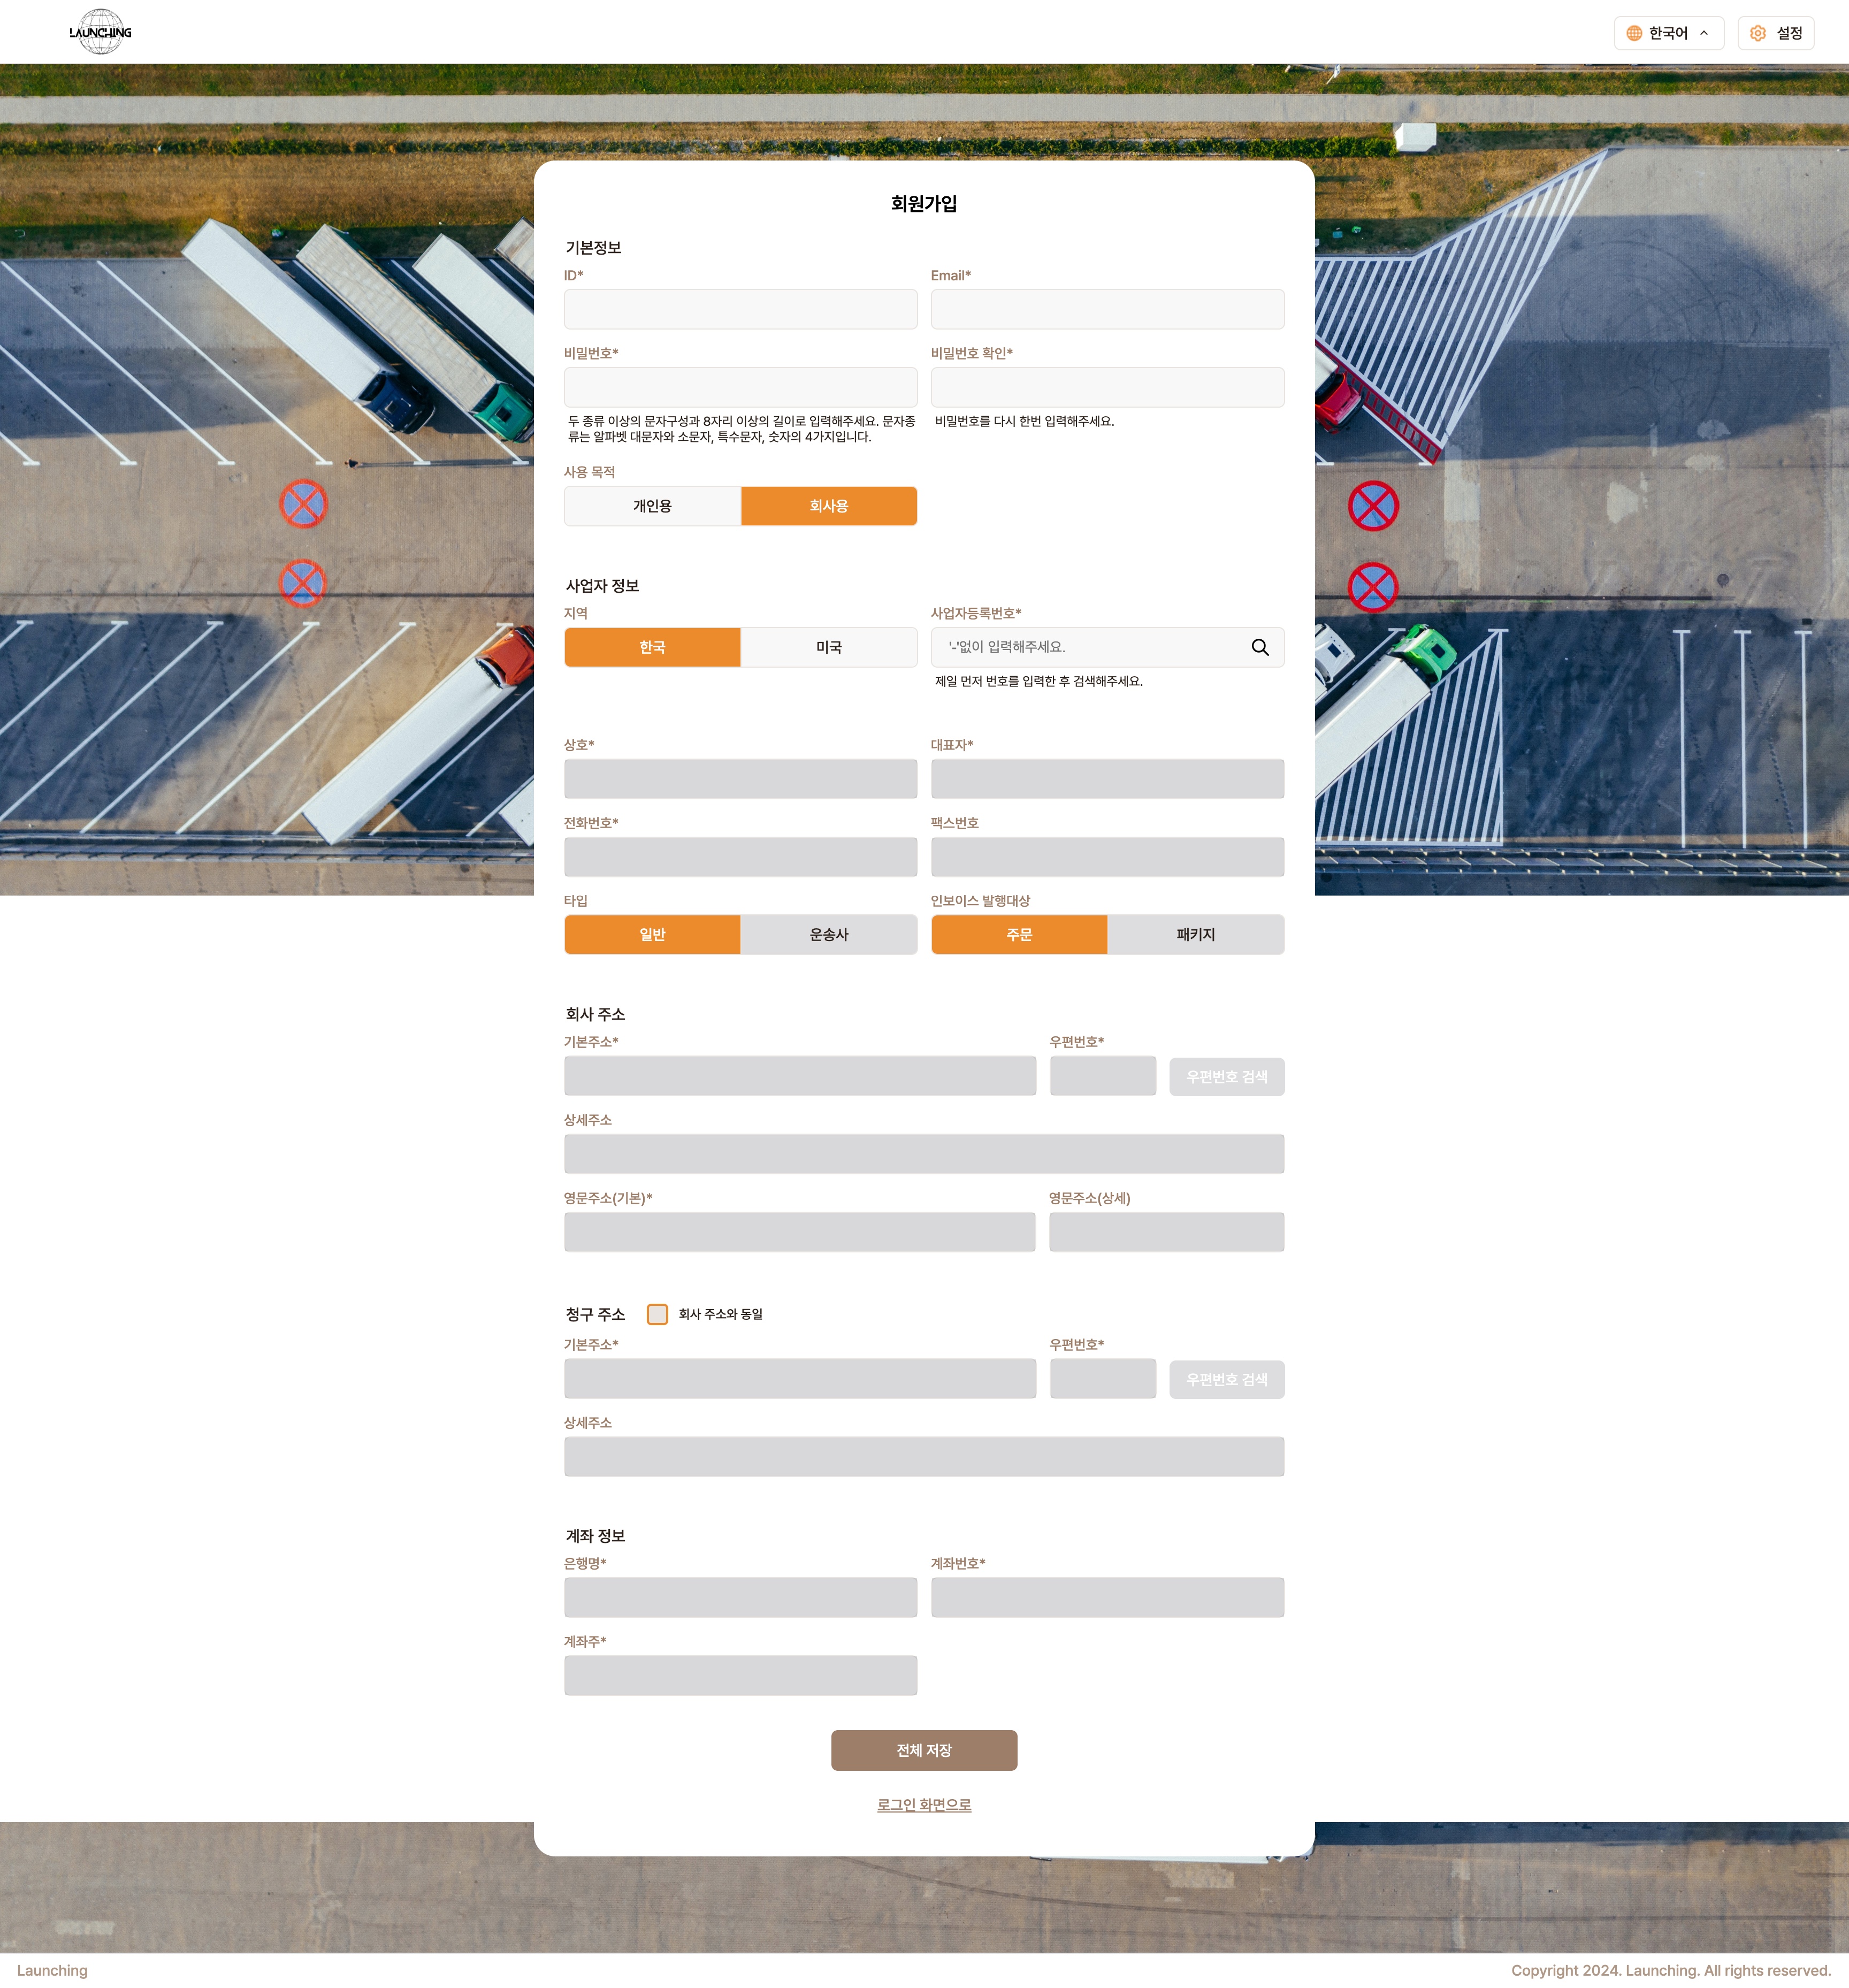This screenshot has height=1988, width=1849.
Task: Click the 비밀번호 확인 input field
Action: (1107, 387)
